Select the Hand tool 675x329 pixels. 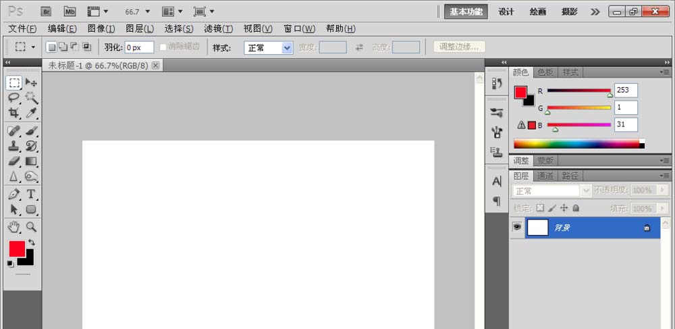[x=14, y=226]
